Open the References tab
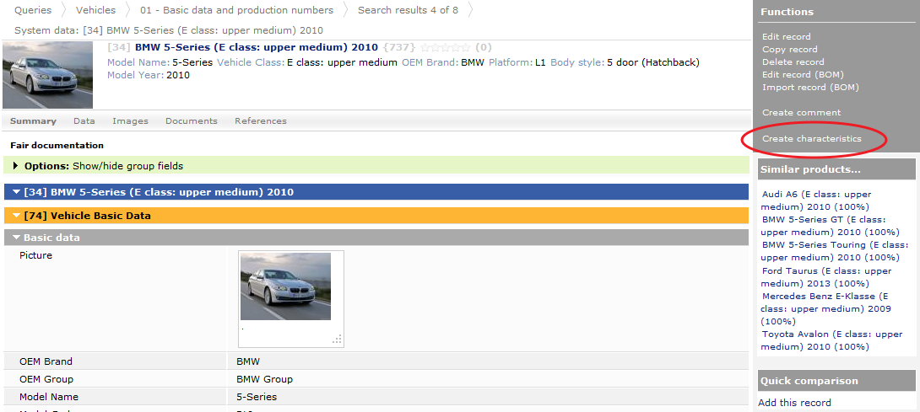Image resolution: width=920 pixels, height=412 pixels. (261, 120)
